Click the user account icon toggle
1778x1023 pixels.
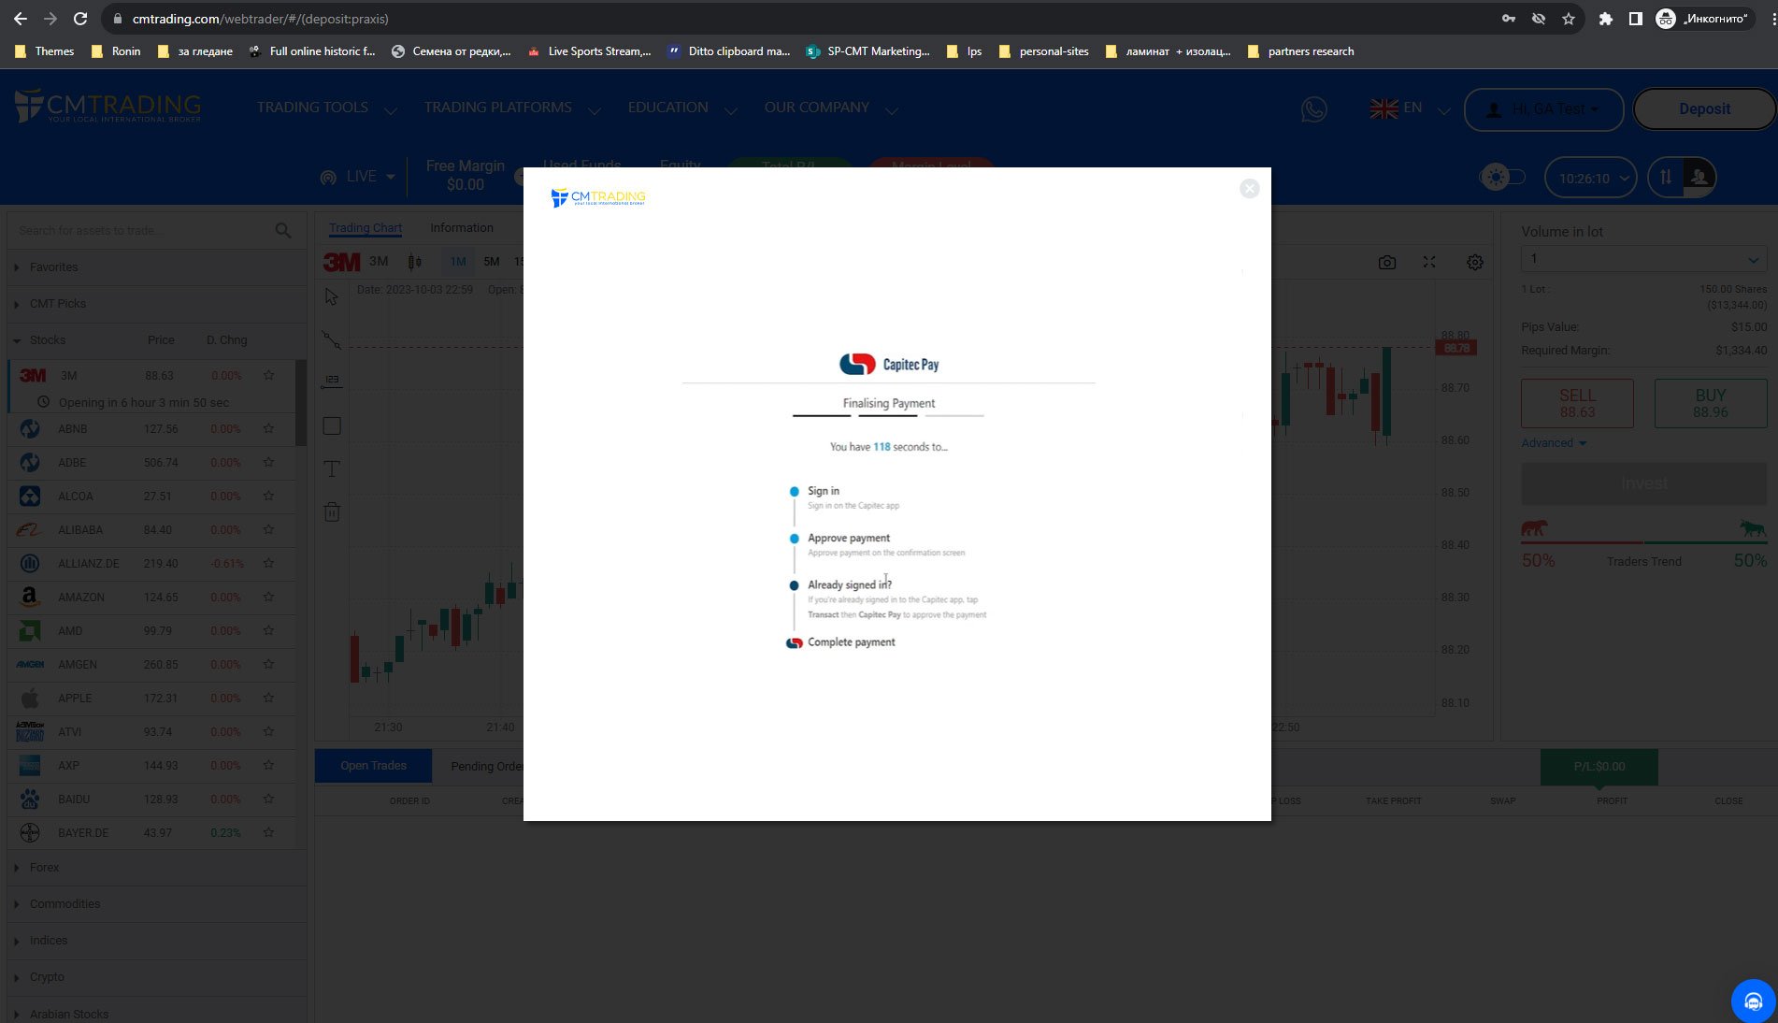(1699, 177)
